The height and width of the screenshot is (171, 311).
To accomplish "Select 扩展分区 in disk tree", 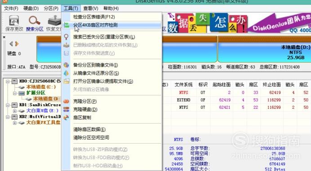I will pyautogui.click(x=36, y=93).
